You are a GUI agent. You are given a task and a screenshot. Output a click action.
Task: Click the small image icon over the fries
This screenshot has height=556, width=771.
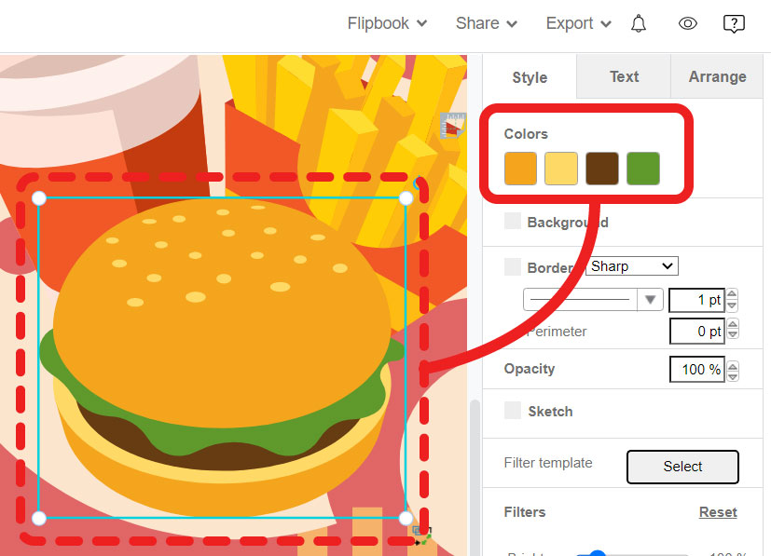tap(452, 126)
